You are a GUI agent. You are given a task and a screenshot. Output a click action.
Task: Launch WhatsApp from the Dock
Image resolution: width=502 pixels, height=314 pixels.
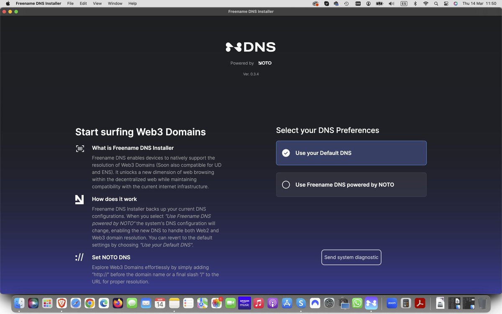[357, 303]
